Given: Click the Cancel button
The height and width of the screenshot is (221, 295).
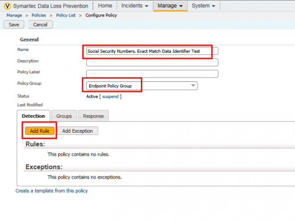Looking at the screenshot, I should tap(40, 25).
